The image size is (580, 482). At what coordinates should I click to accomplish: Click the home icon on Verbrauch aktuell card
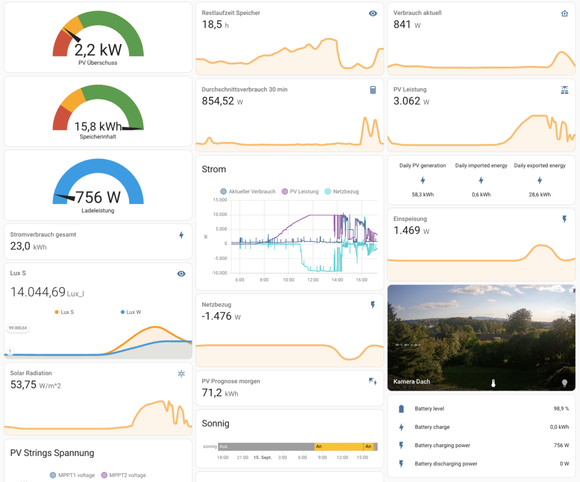coord(565,13)
